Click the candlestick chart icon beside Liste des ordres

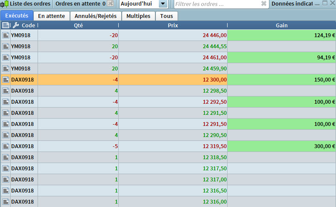5,4
